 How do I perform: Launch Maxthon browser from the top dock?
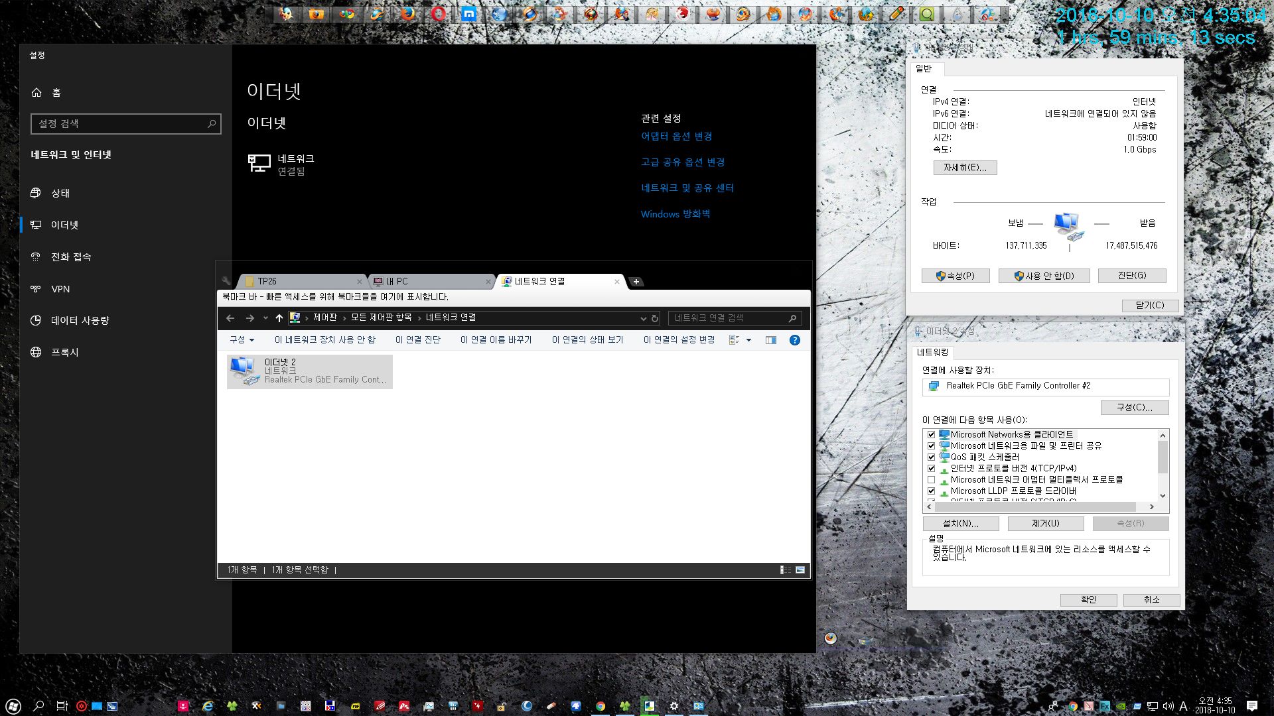(469, 14)
